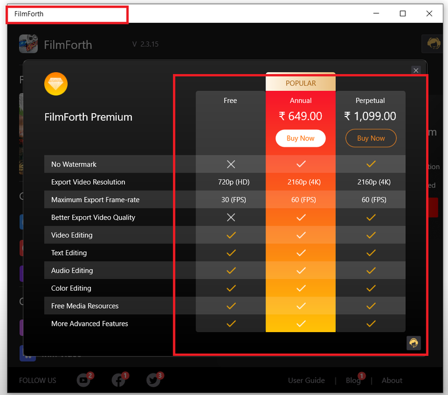Click the X mark for Better Export Quality, Free
Screen dimensions: 448x395
[231, 217]
